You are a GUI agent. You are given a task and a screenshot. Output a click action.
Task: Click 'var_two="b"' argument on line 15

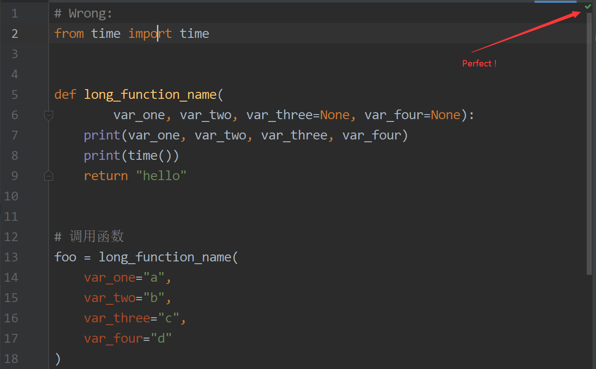[x=124, y=298]
